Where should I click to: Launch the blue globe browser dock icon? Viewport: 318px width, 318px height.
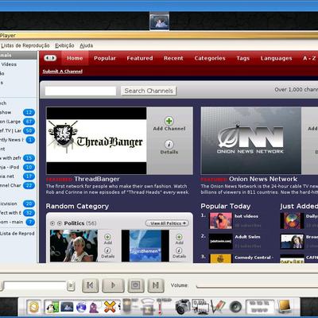[81, 308]
